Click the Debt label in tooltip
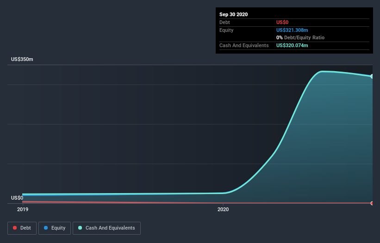The height and width of the screenshot is (243, 380). (224, 22)
